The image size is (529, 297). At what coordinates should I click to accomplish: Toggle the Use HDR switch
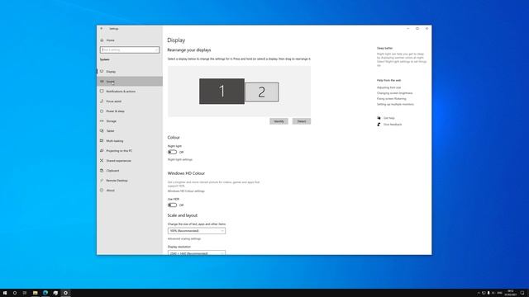click(172, 205)
